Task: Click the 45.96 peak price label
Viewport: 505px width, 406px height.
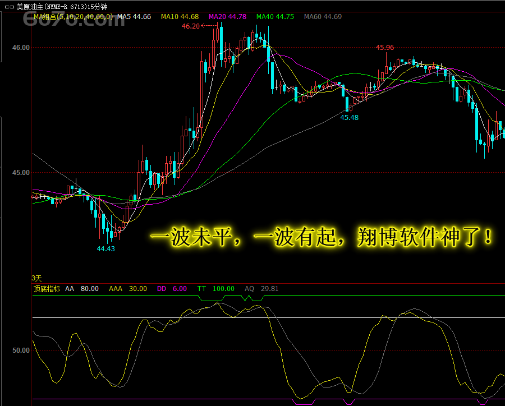Action: (x=385, y=48)
